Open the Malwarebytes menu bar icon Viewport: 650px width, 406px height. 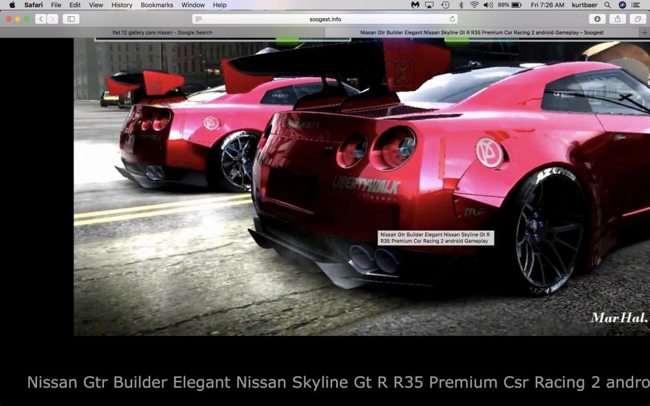pyautogui.click(x=415, y=5)
